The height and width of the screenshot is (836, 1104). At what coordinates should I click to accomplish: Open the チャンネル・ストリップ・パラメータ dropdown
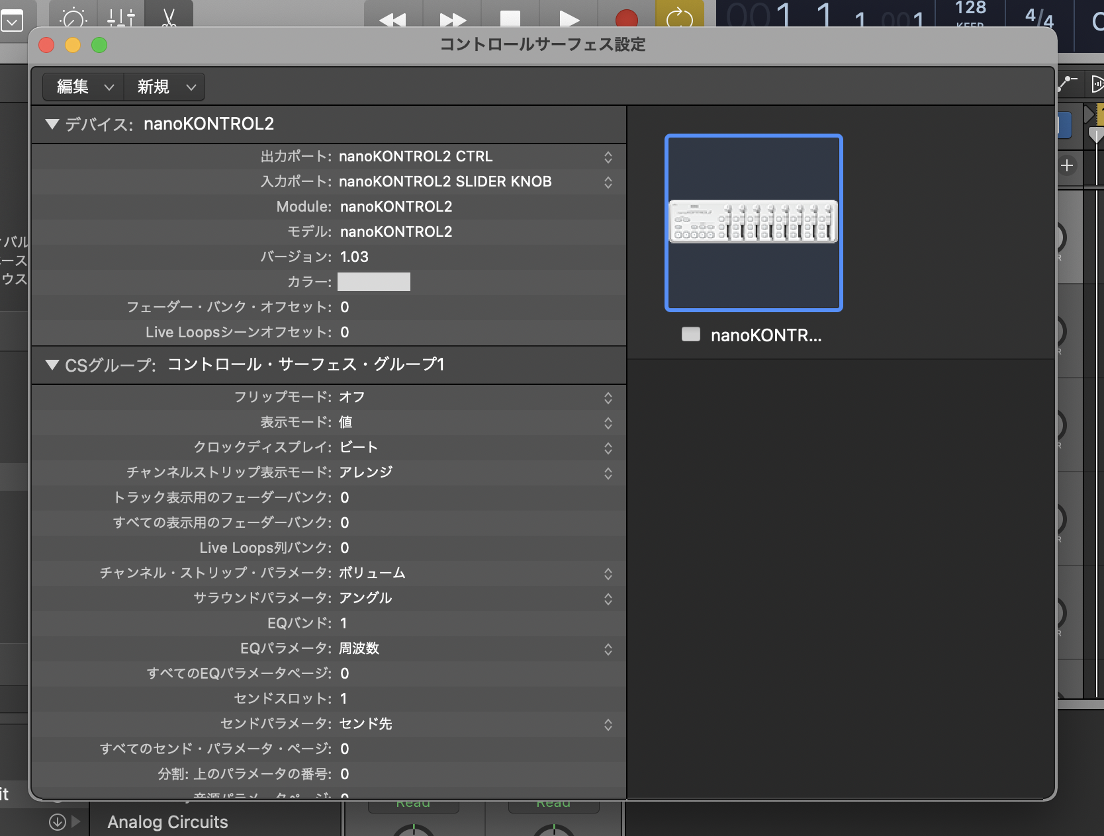[x=608, y=573]
